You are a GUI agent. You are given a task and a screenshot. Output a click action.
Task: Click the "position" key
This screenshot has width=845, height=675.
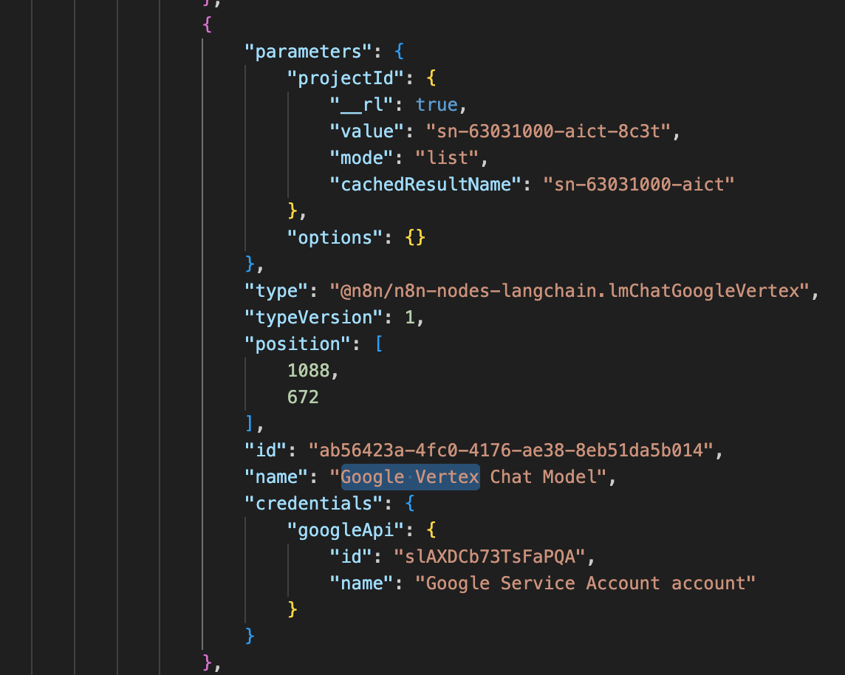tap(297, 343)
